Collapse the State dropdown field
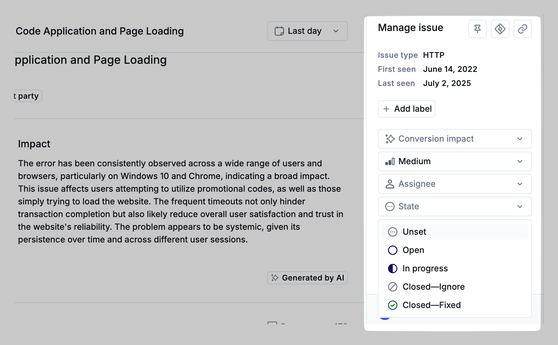The width and height of the screenshot is (558, 345). coord(520,207)
